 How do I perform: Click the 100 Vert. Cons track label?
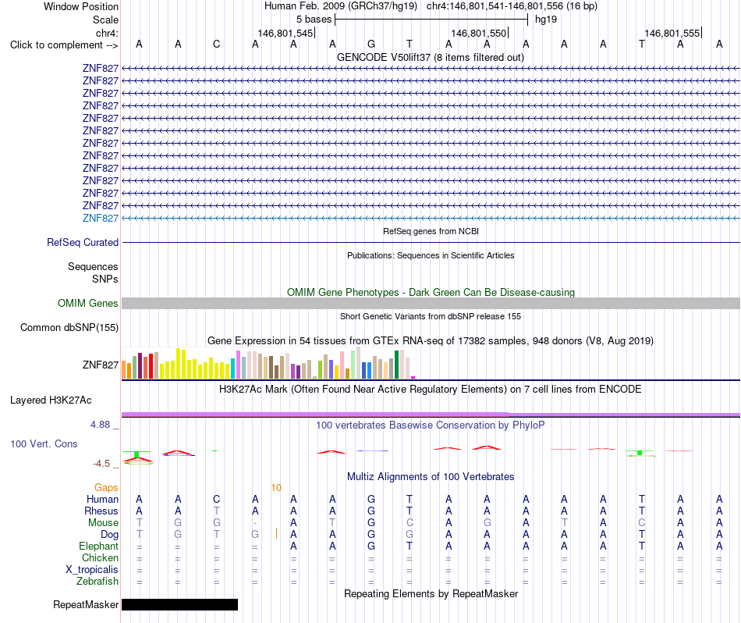pyautogui.click(x=44, y=443)
